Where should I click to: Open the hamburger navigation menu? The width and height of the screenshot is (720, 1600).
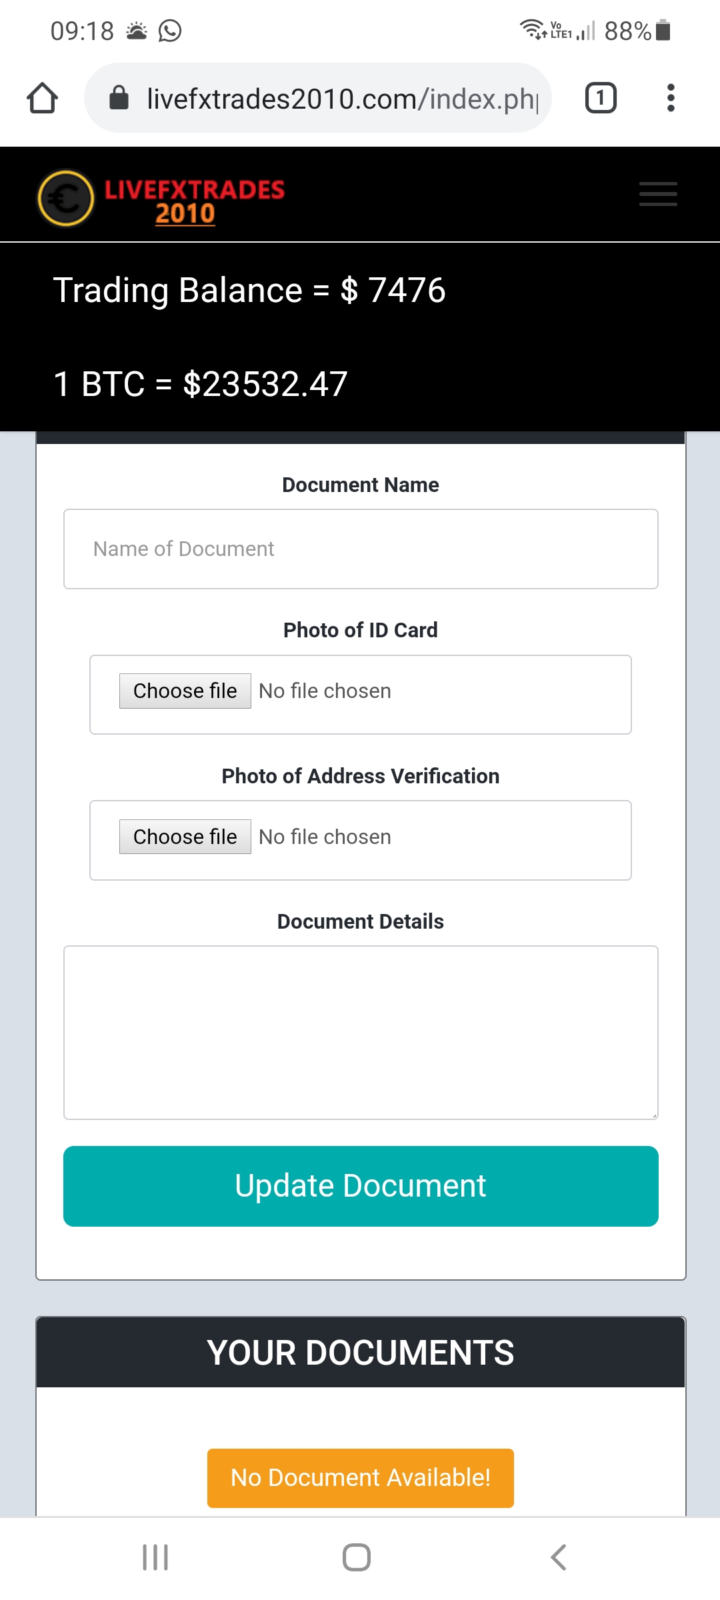point(658,194)
